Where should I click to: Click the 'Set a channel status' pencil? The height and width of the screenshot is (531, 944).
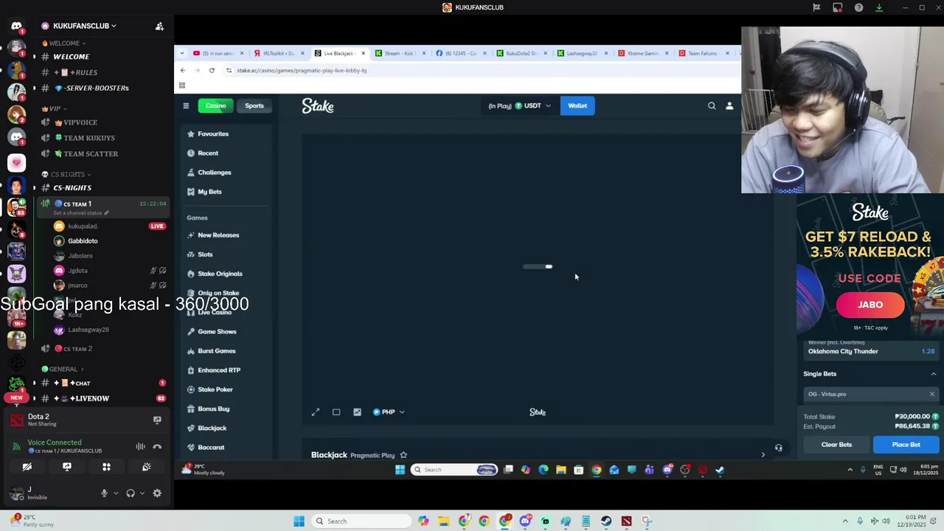tap(106, 213)
